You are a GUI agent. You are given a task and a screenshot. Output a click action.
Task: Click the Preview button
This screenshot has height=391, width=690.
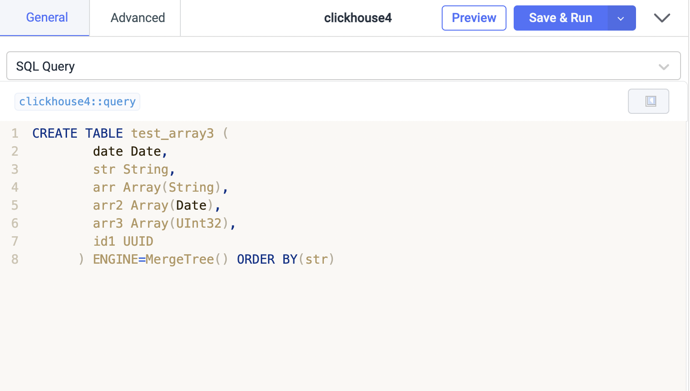474,18
